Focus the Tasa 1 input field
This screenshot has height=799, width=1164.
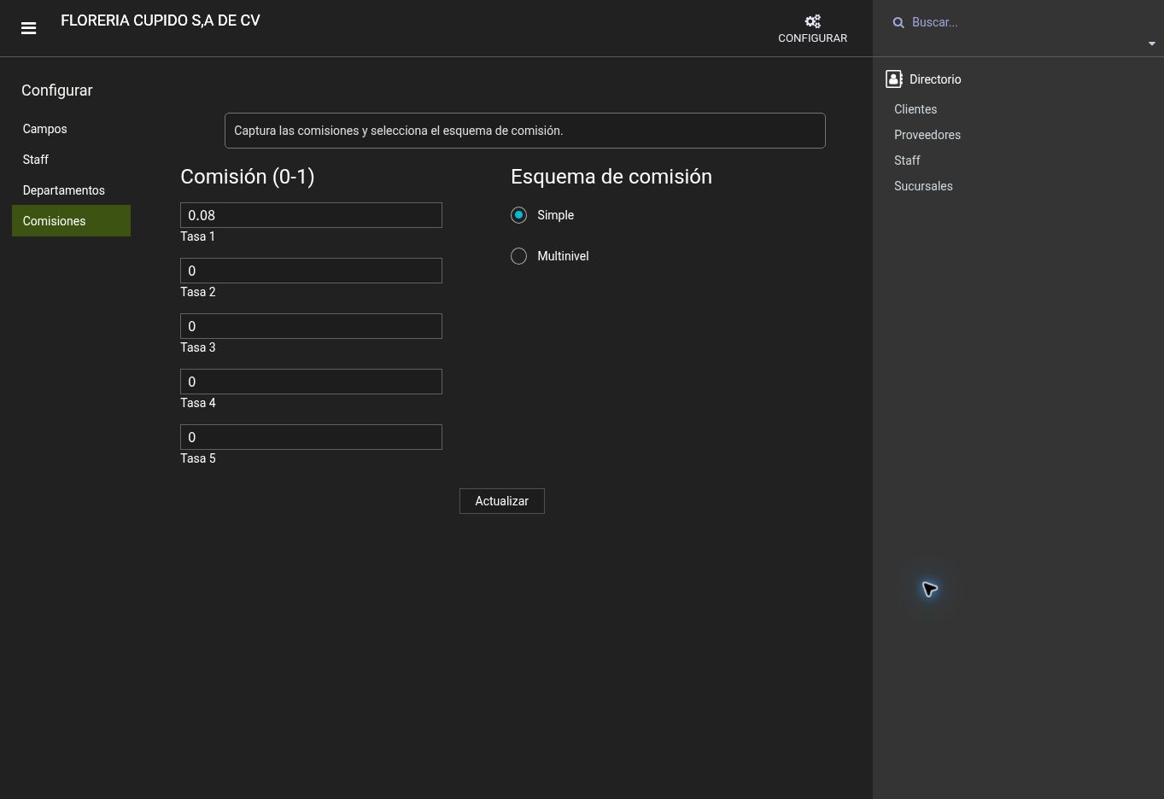click(311, 215)
